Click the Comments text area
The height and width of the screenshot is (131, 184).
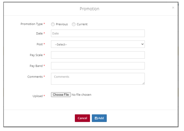98,79
